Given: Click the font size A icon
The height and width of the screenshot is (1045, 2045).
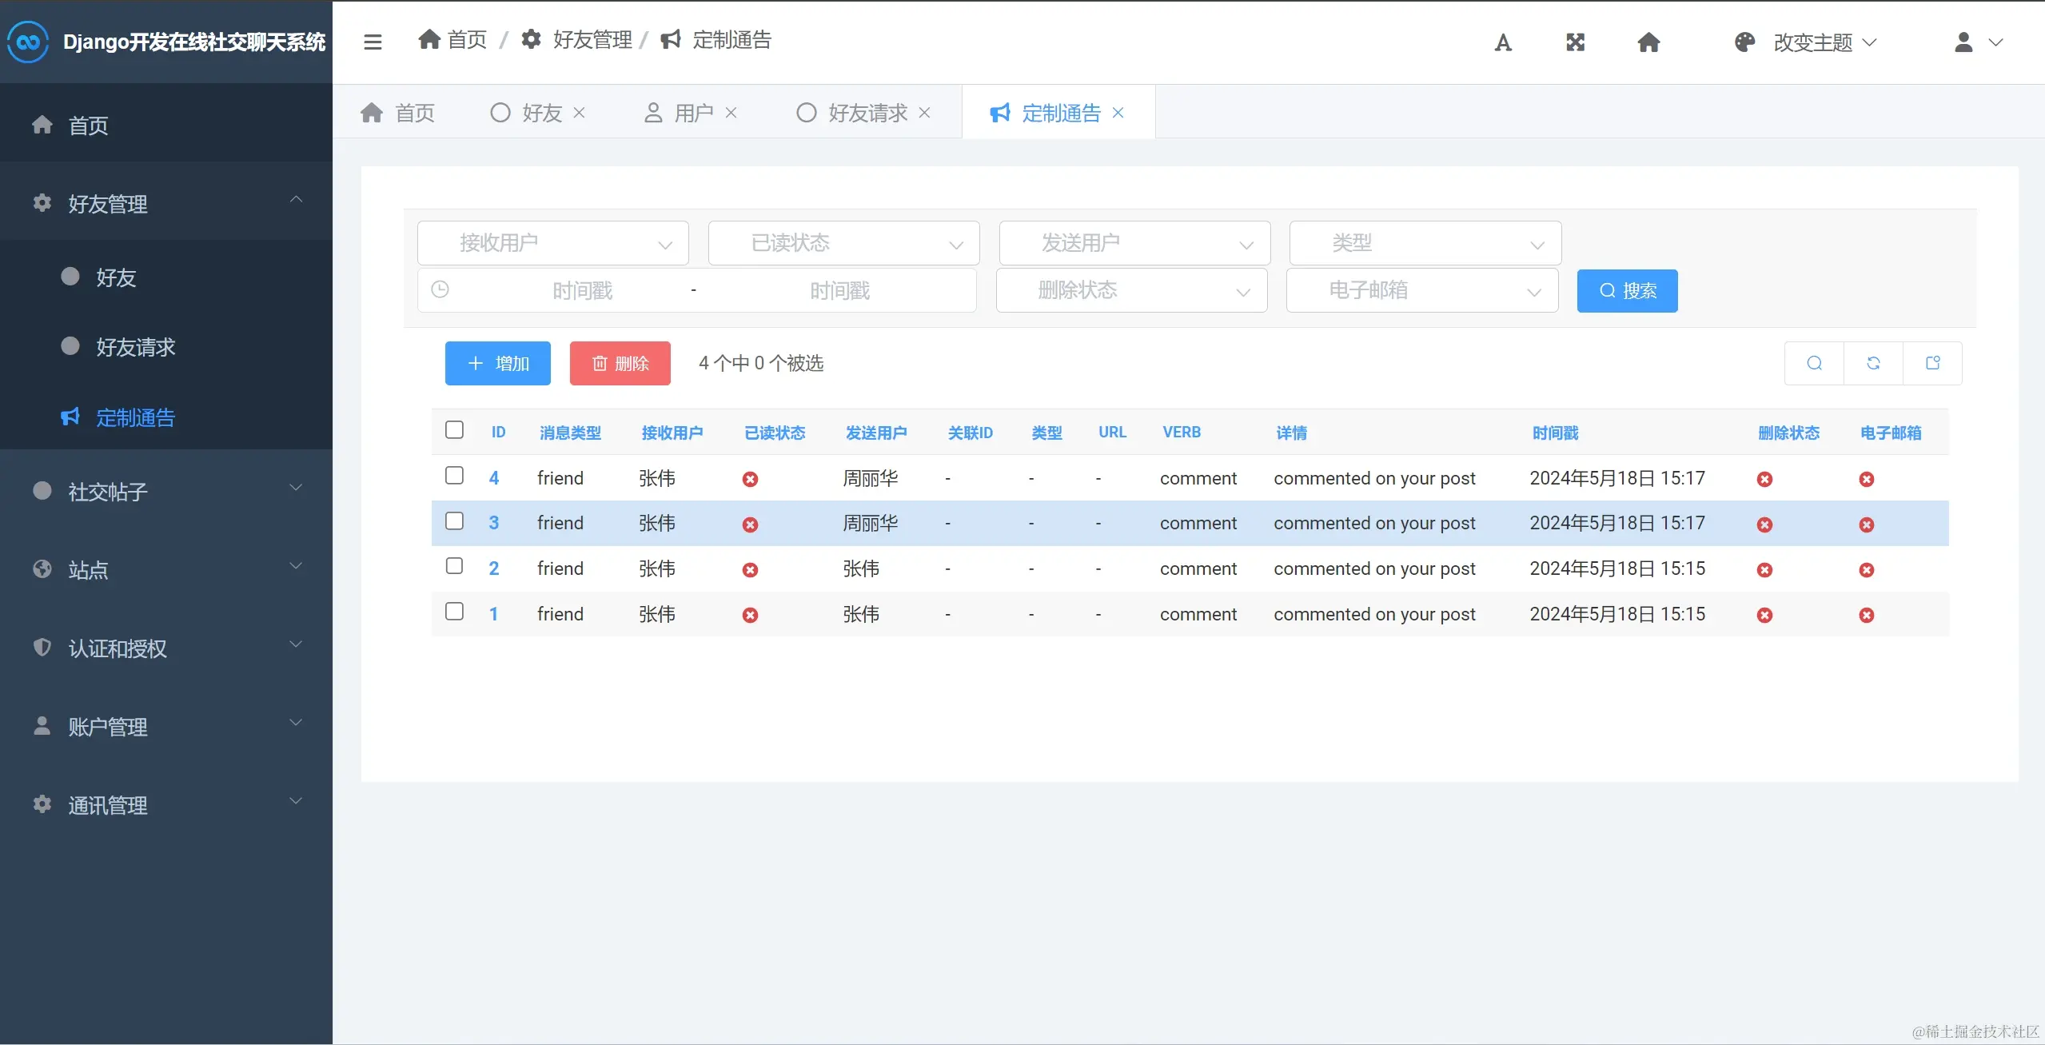Looking at the screenshot, I should point(1503,42).
